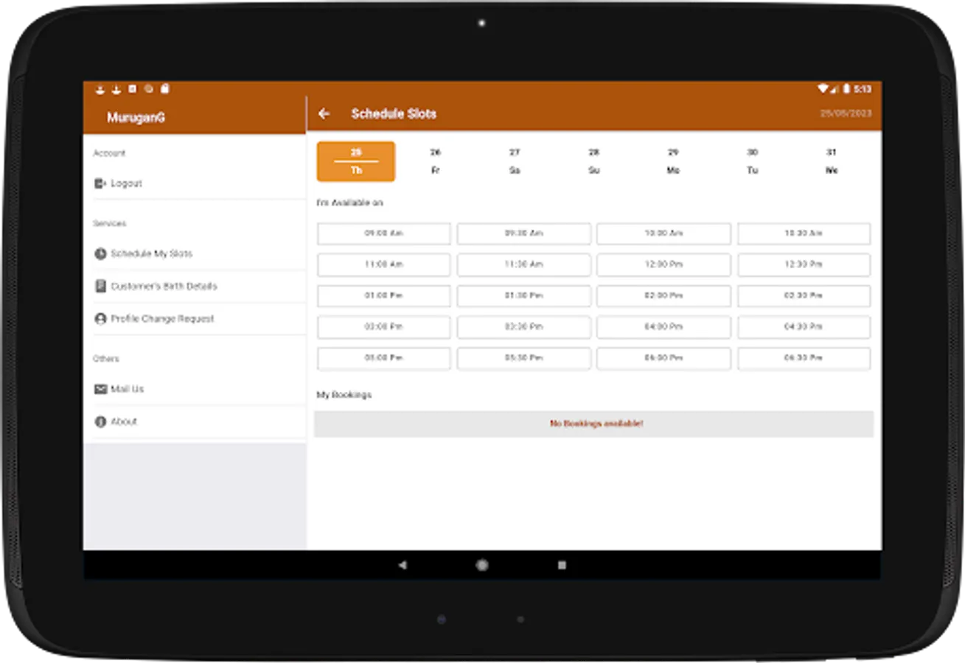Select the 29 Mo date tab

[673, 161]
